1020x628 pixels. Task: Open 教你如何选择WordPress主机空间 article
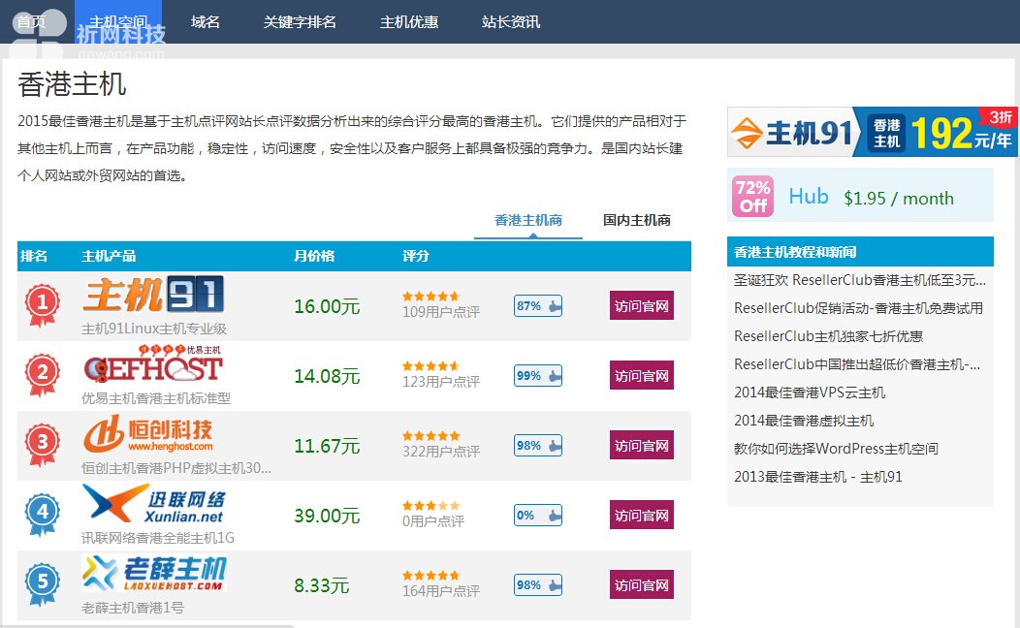837,448
